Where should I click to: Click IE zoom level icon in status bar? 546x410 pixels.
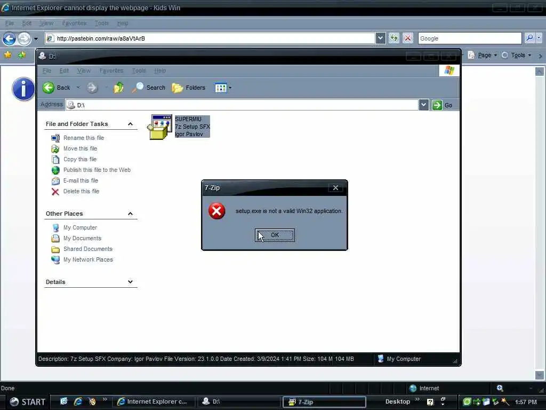click(500, 388)
